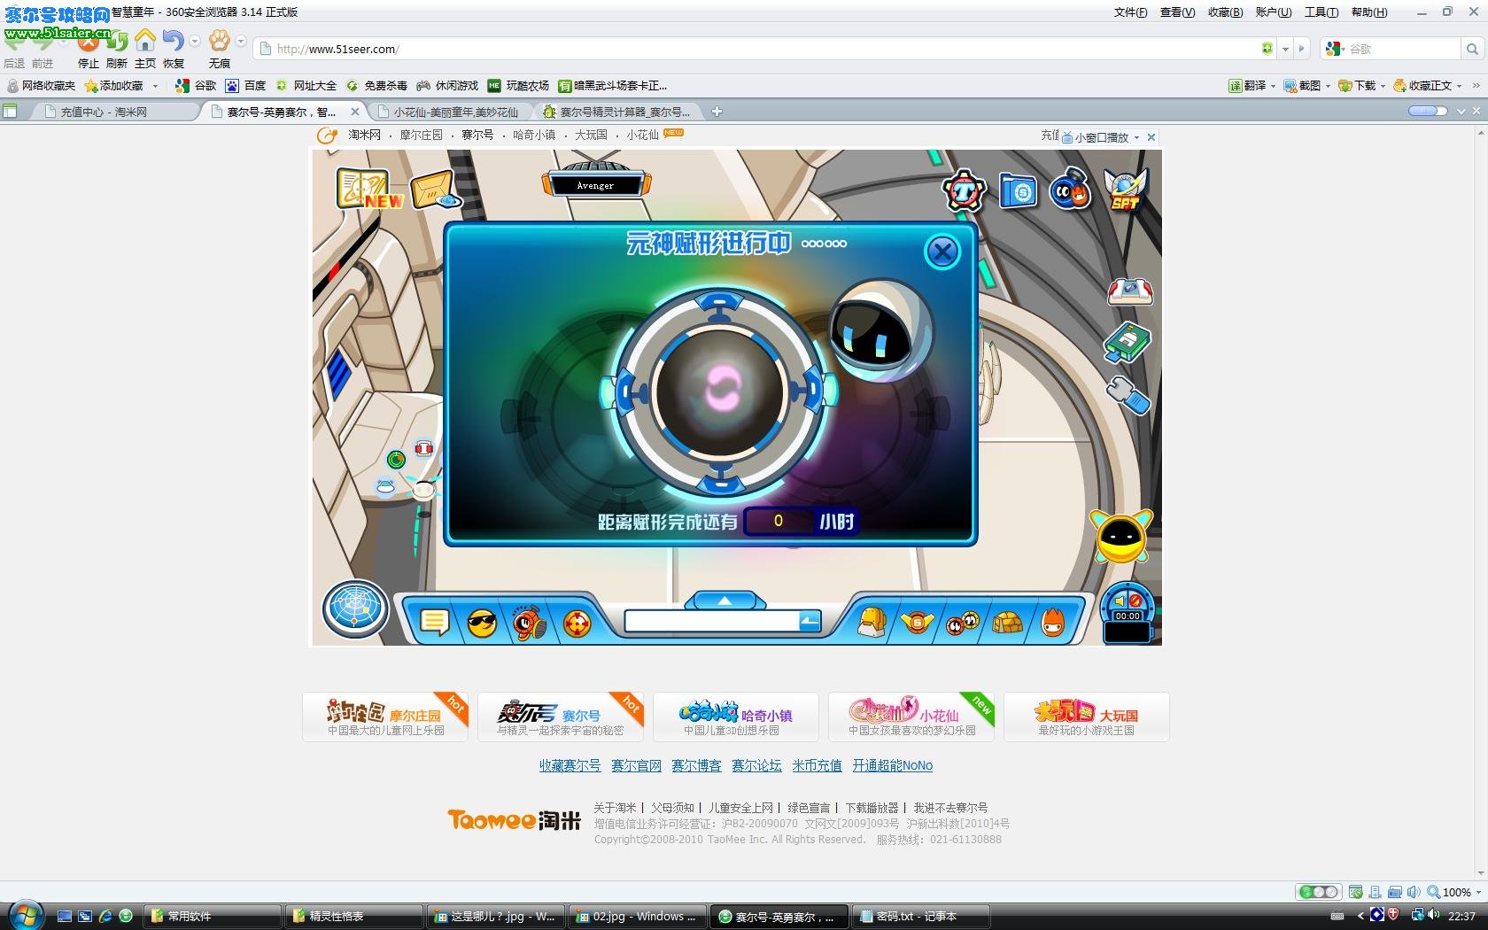
Task: Open the NEW newspaper icon in game
Action: 368,189
